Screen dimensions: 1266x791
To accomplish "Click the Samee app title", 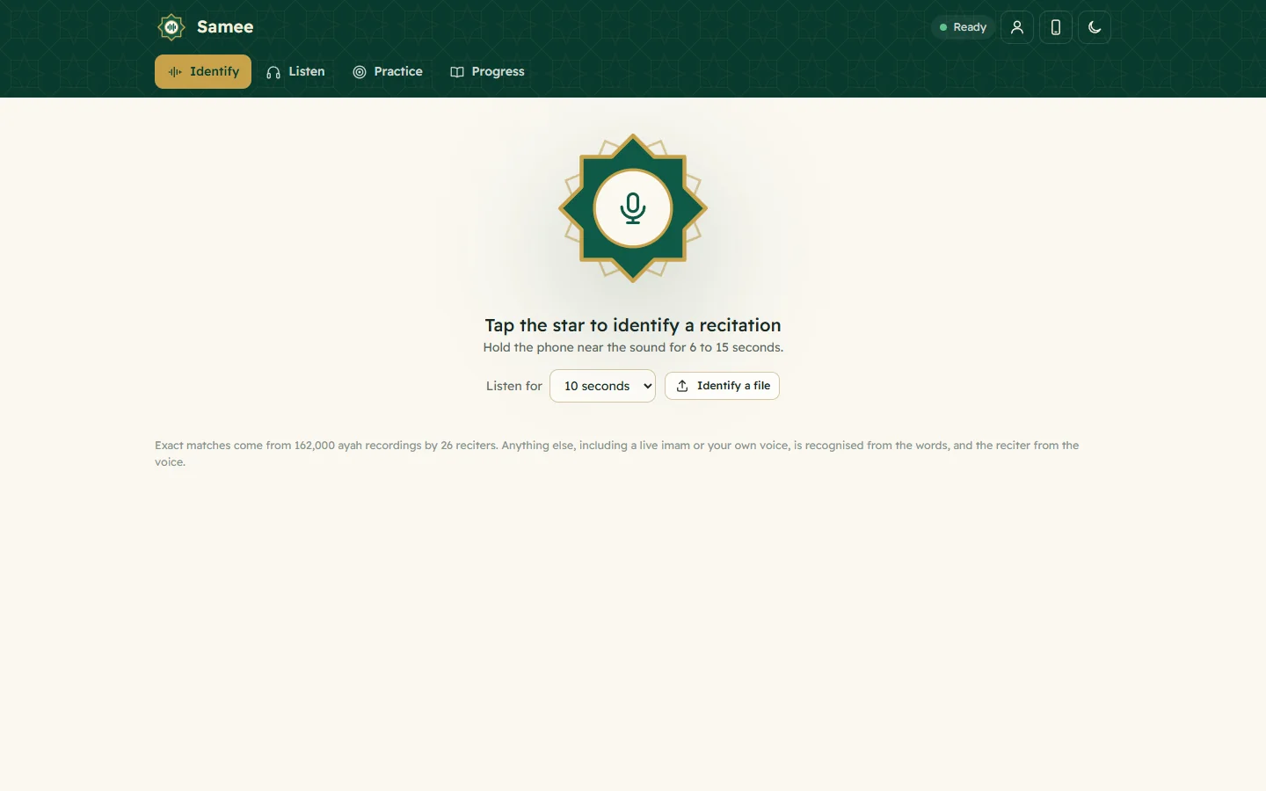I will (225, 27).
